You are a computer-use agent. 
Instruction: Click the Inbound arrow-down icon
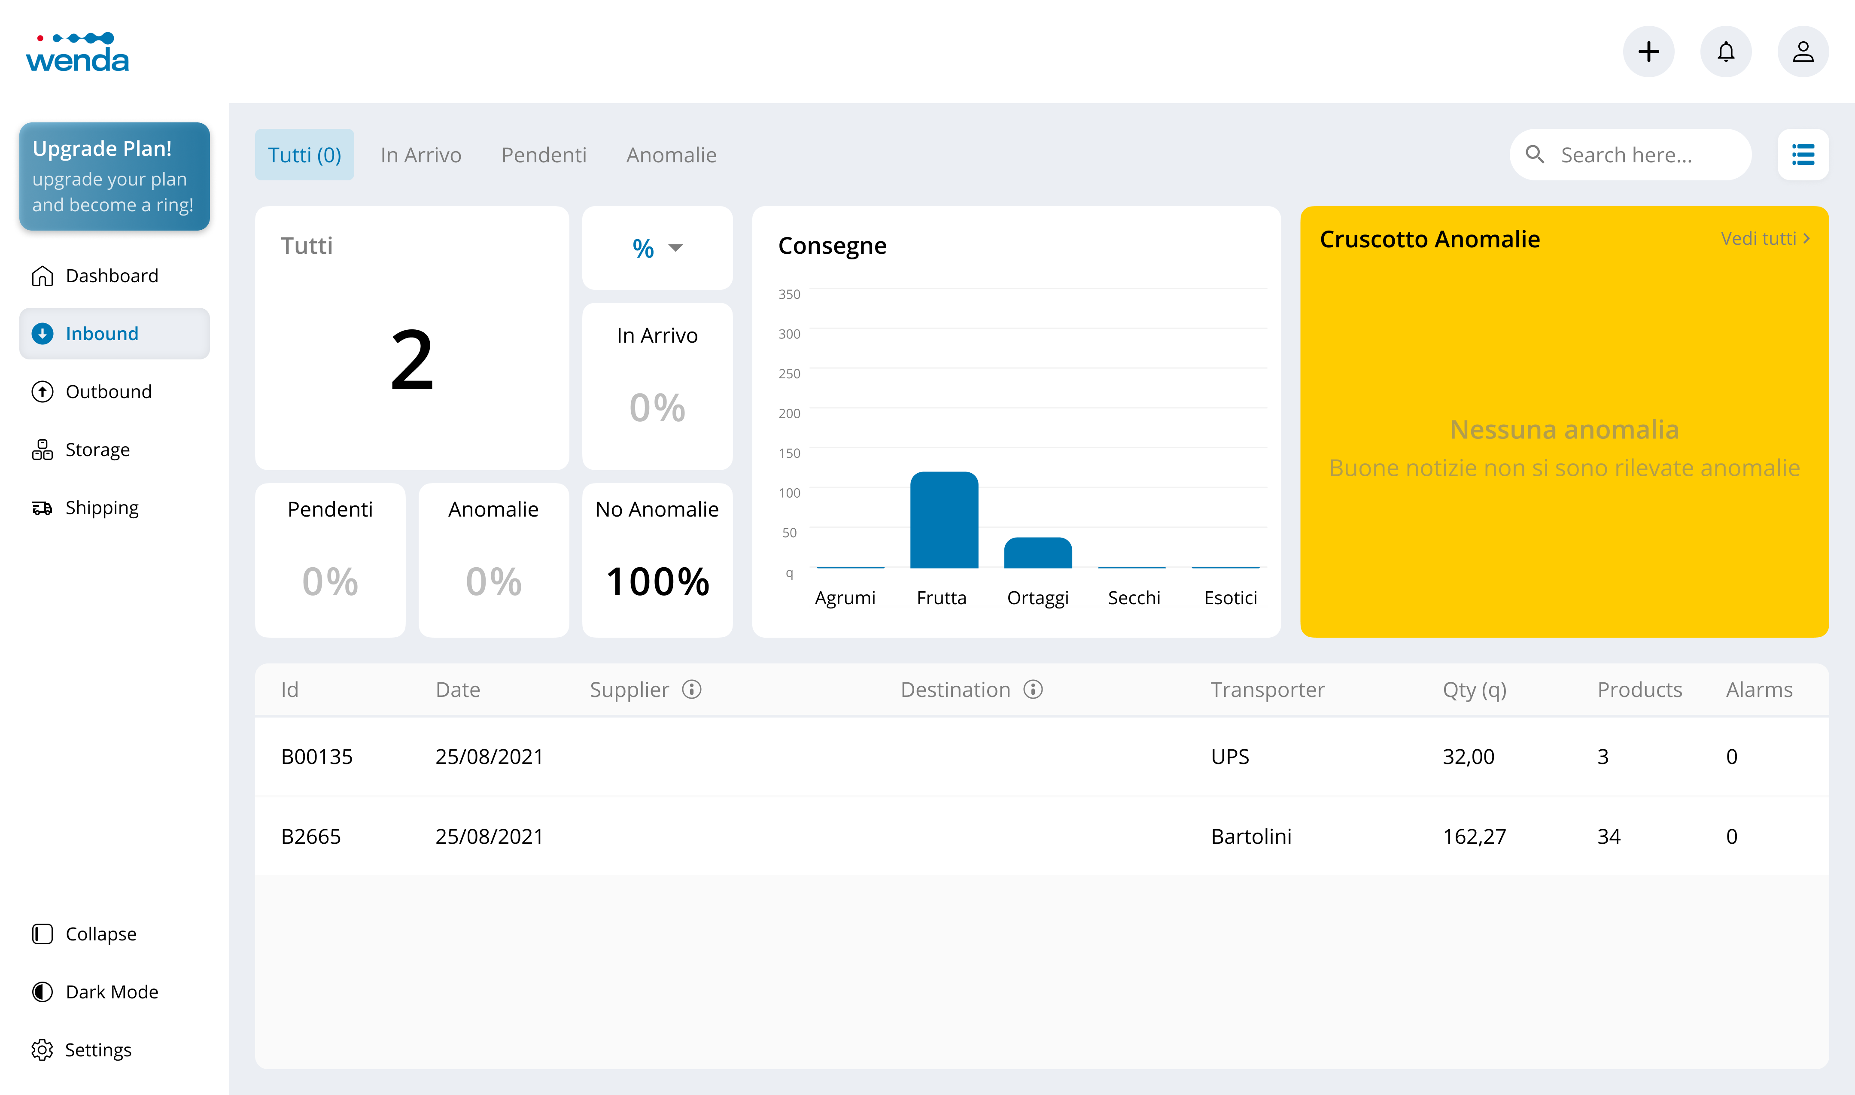[43, 334]
